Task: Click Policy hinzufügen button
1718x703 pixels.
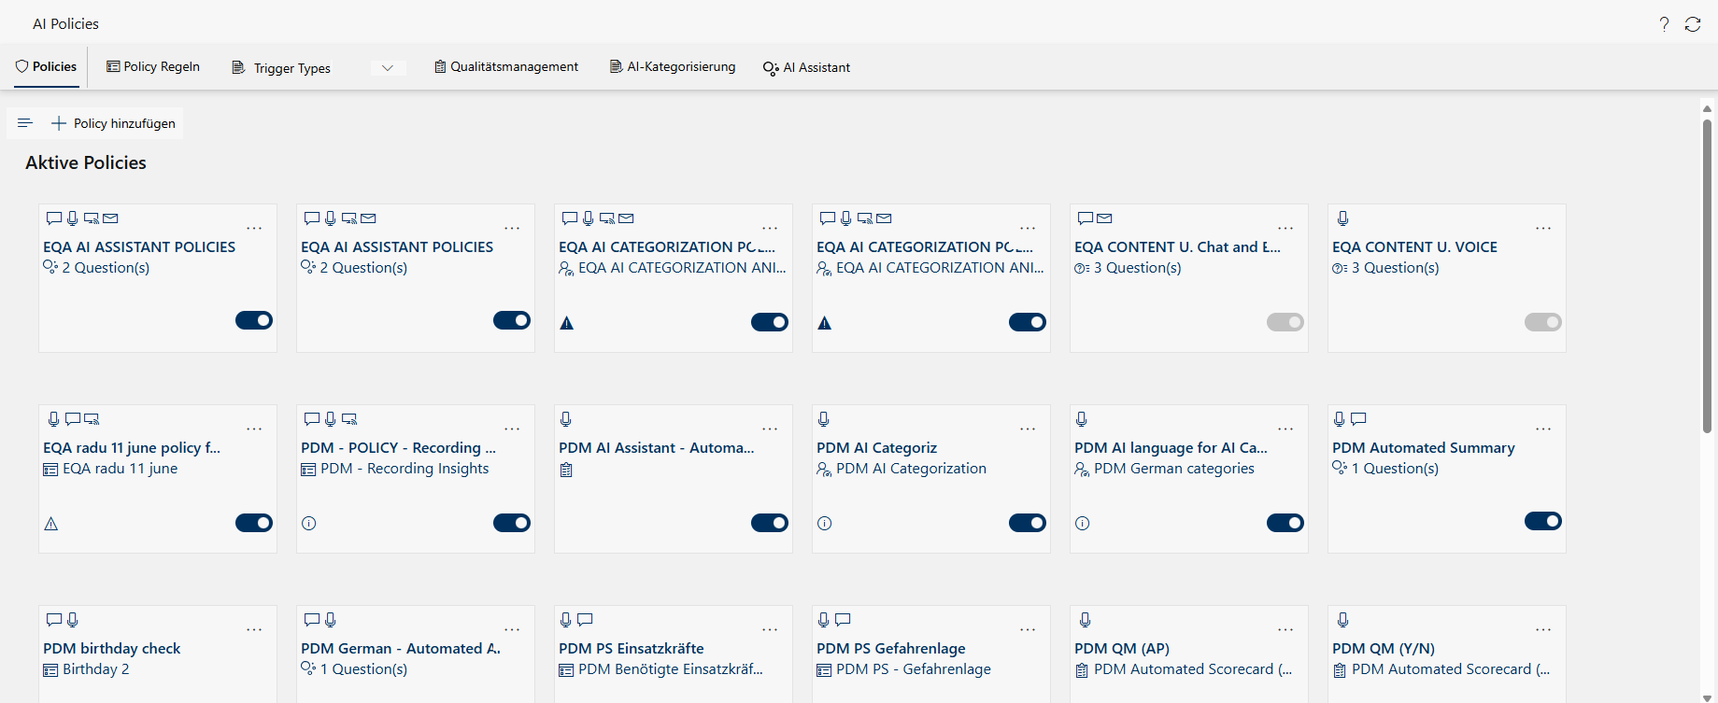Action: pyautogui.click(x=114, y=123)
